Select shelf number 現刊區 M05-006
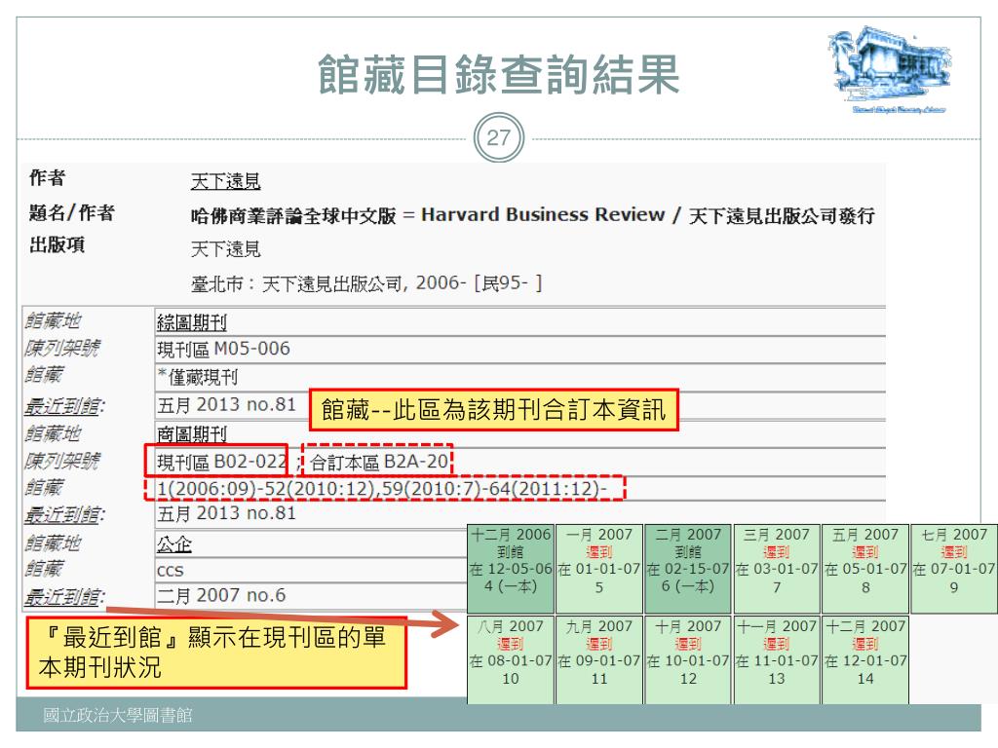Viewport: 998px width, 748px height. (223, 350)
